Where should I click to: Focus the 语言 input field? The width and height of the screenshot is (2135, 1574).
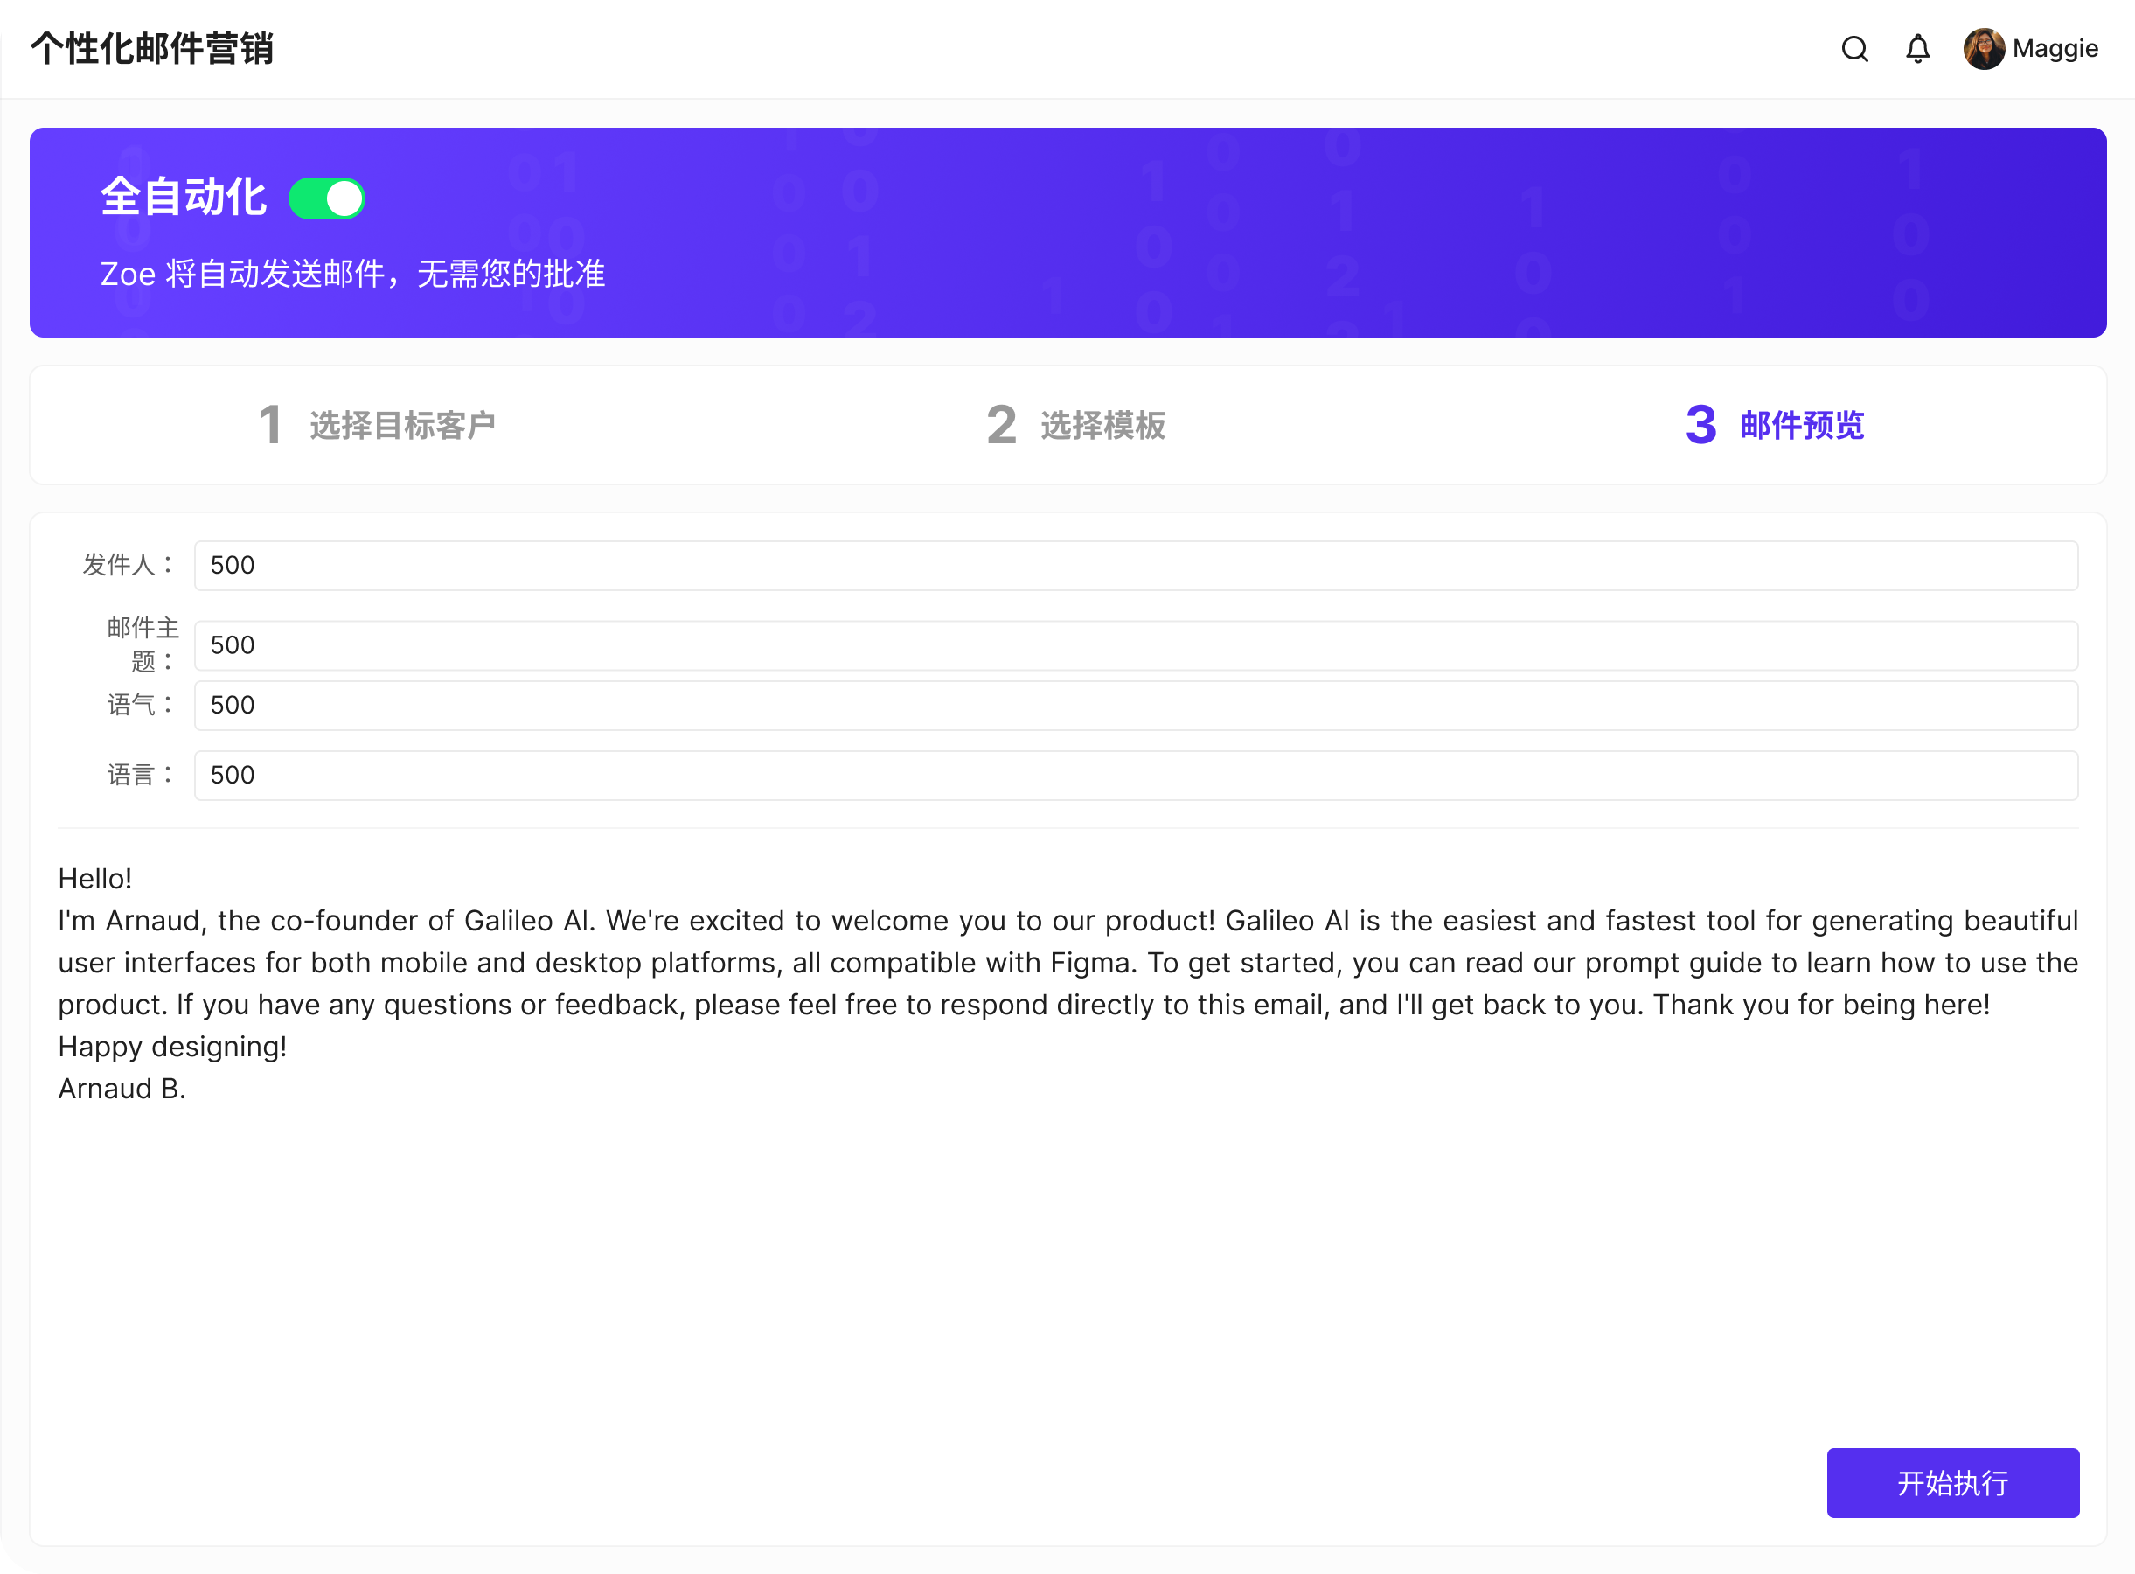click(x=1136, y=775)
